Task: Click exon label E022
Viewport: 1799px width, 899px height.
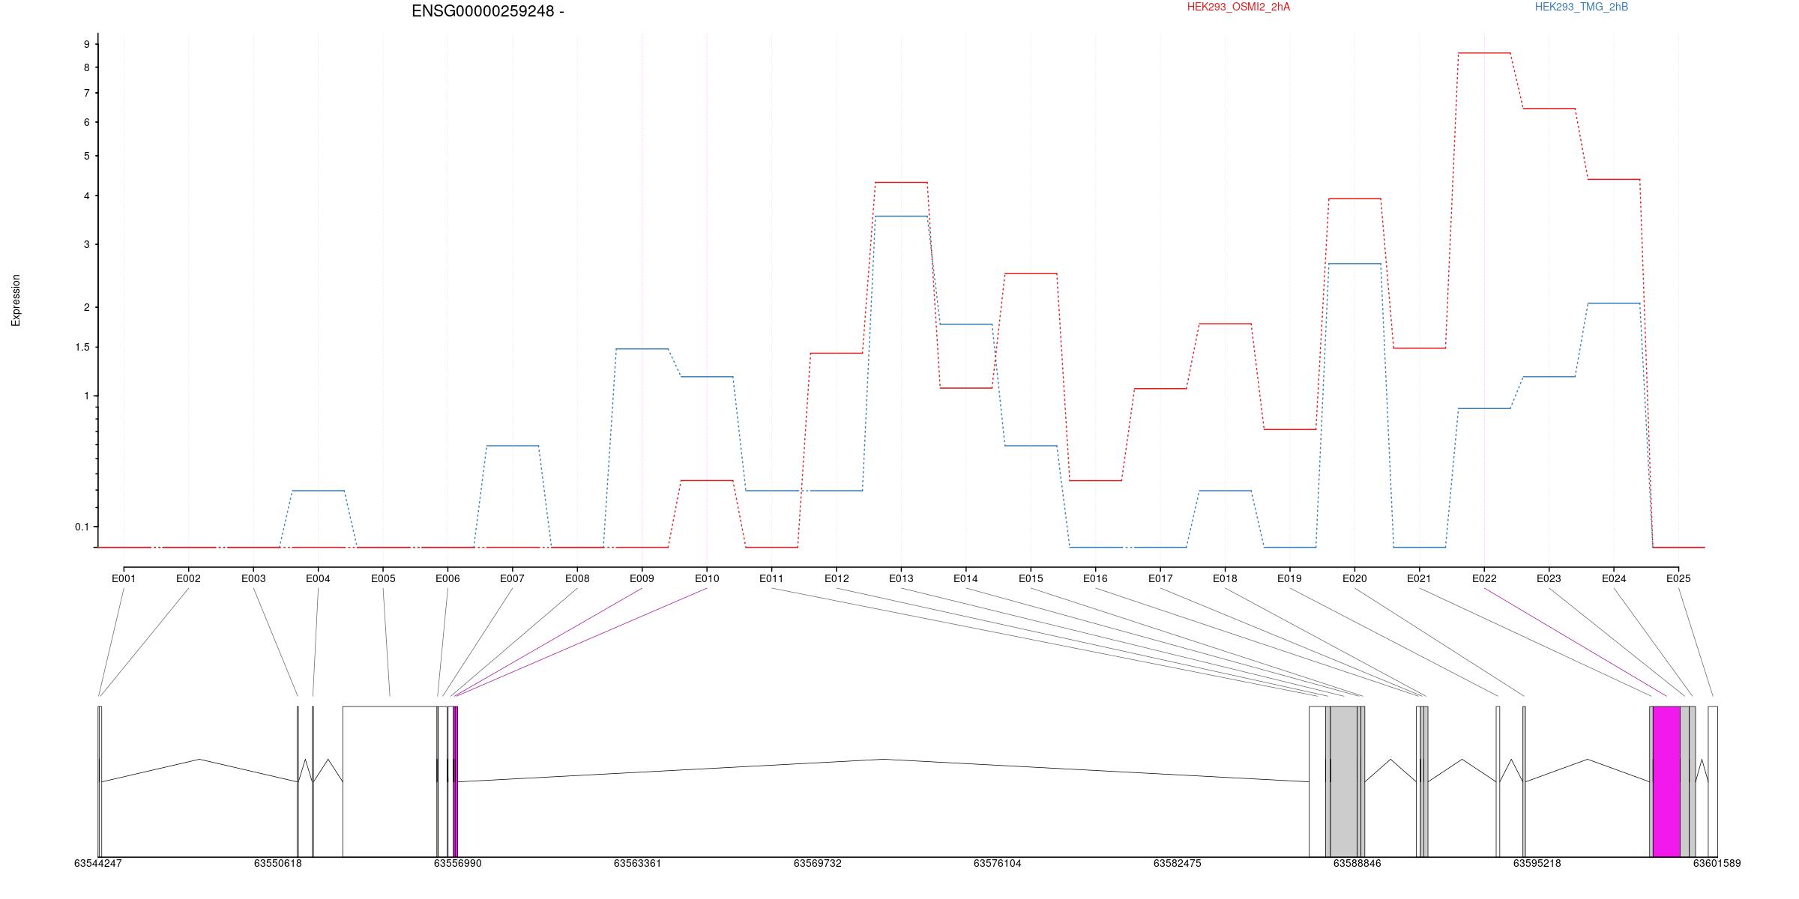Action: point(1484,578)
